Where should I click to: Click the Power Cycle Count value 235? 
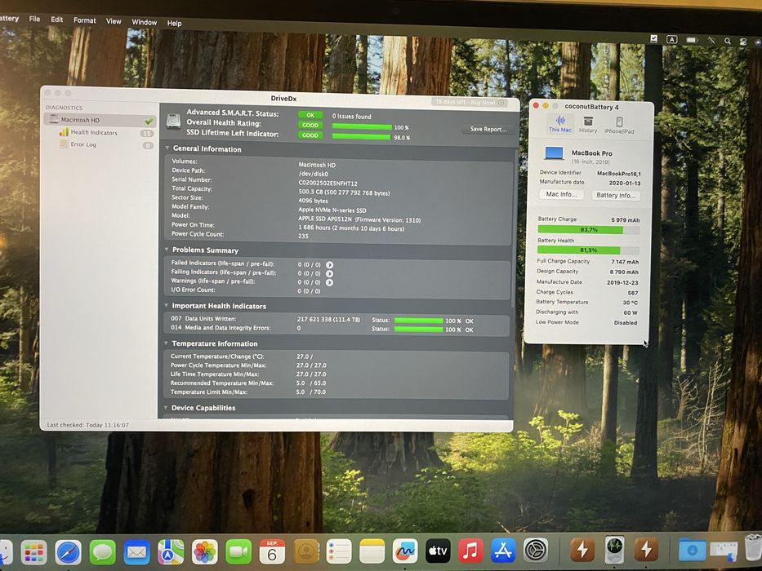pos(303,236)
